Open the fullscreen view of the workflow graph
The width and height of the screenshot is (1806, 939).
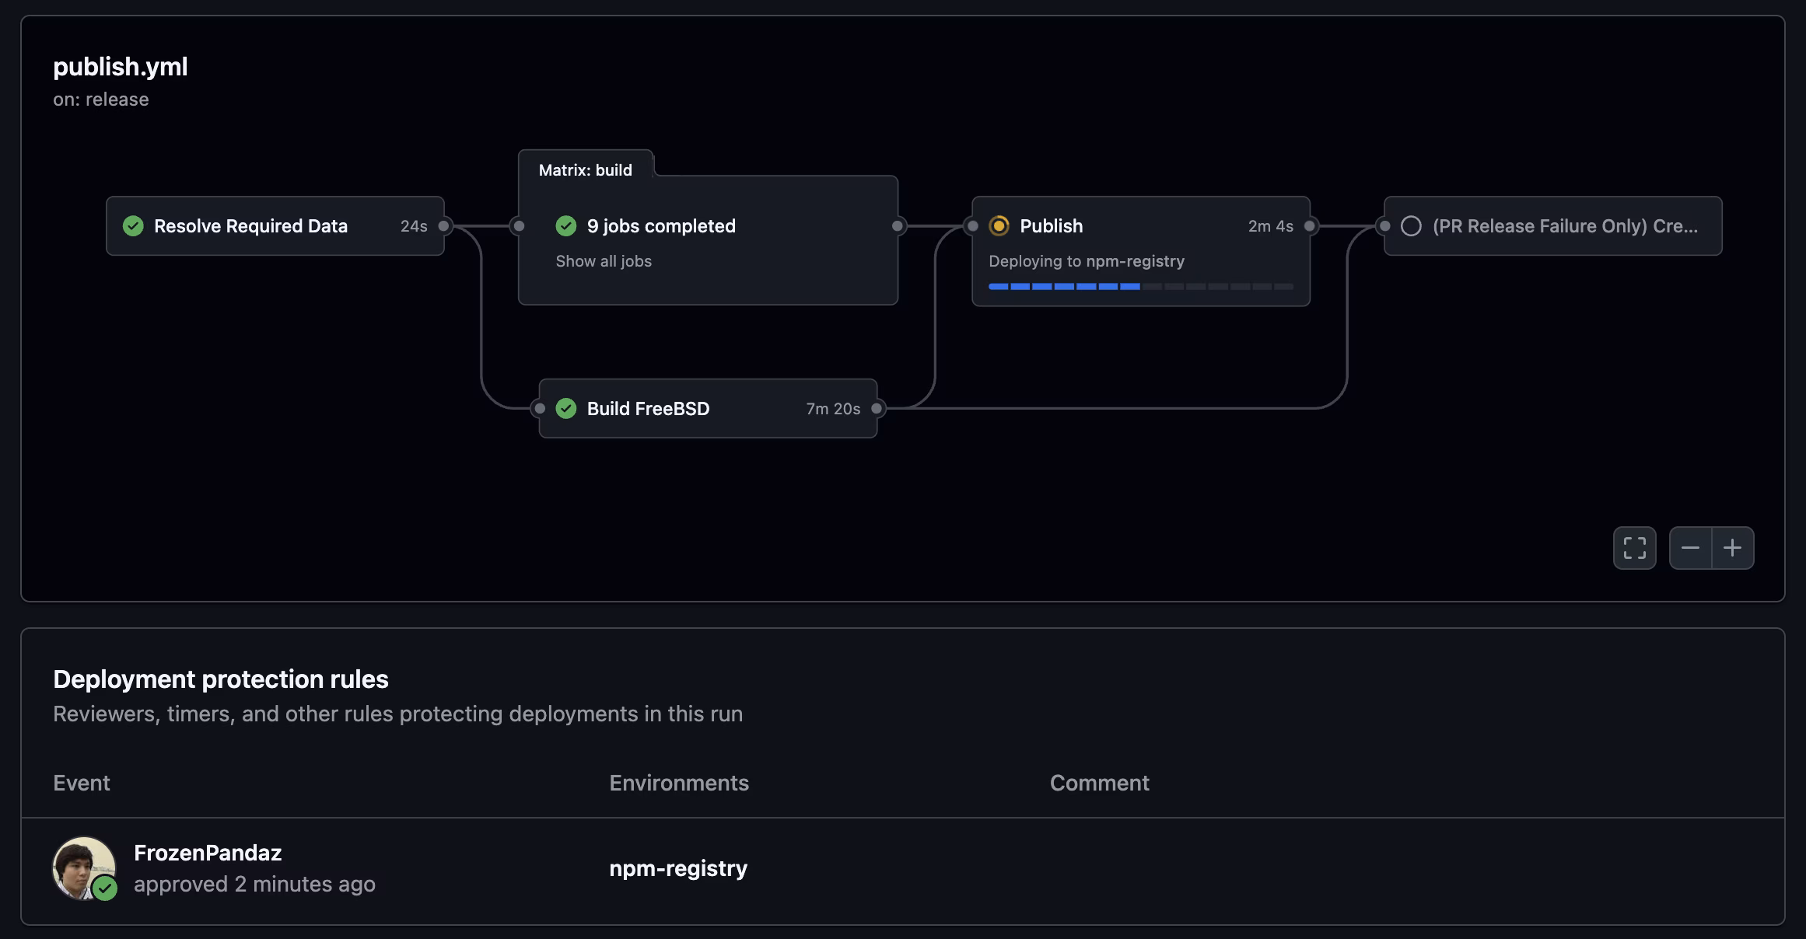pyautogui.click(x=1634, y=548)
